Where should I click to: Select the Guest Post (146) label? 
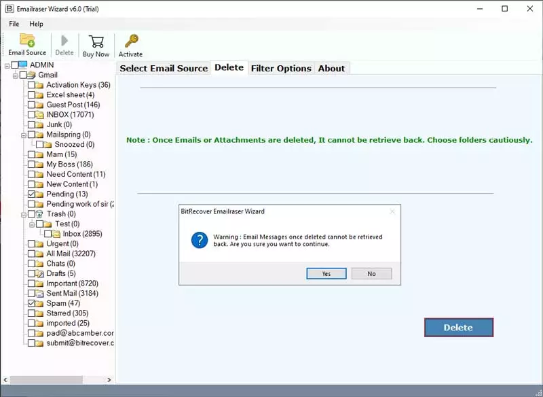[x=73, y=105]
